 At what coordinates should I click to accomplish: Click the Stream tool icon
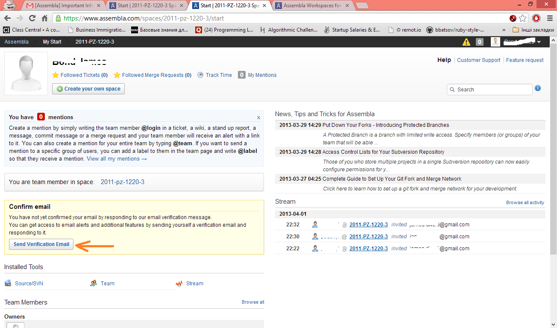179,284
